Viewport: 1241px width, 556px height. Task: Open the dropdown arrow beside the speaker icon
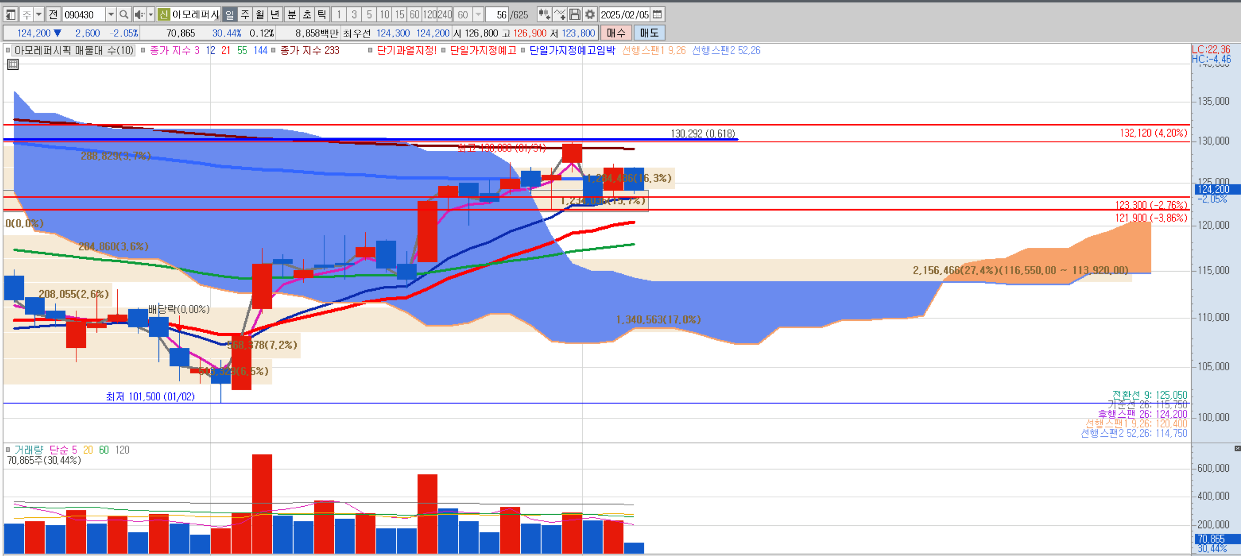click(x=151, y=15)
